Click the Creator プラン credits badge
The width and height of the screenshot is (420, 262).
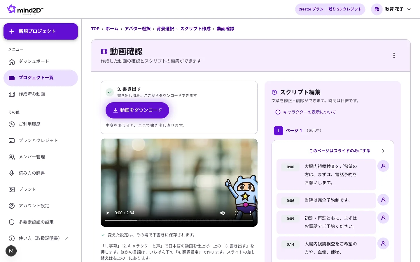pos(330,9)
